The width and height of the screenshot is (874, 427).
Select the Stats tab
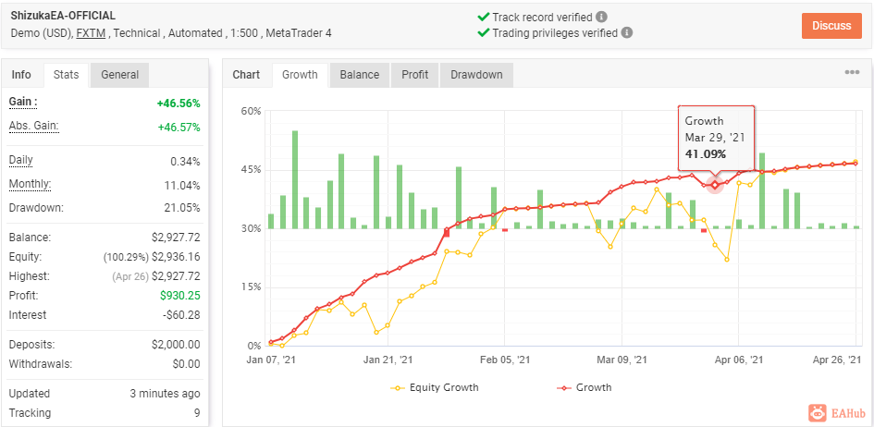(67, 75)
